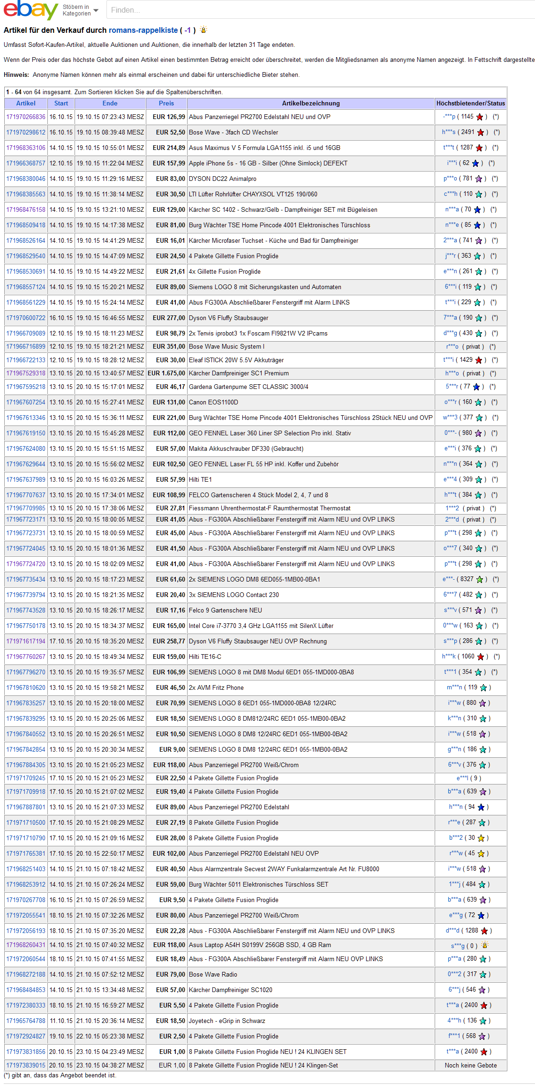Click the star of bidder 7***a (190)

tap(479, 318)
